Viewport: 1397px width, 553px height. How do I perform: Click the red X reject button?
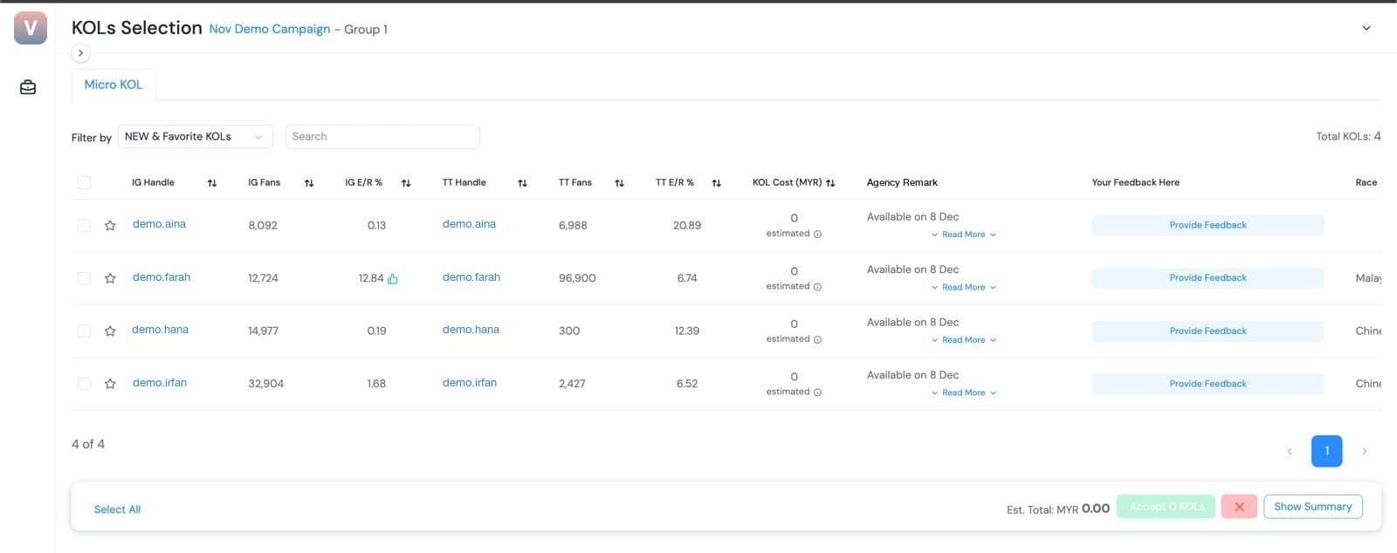coord(1239,507)
